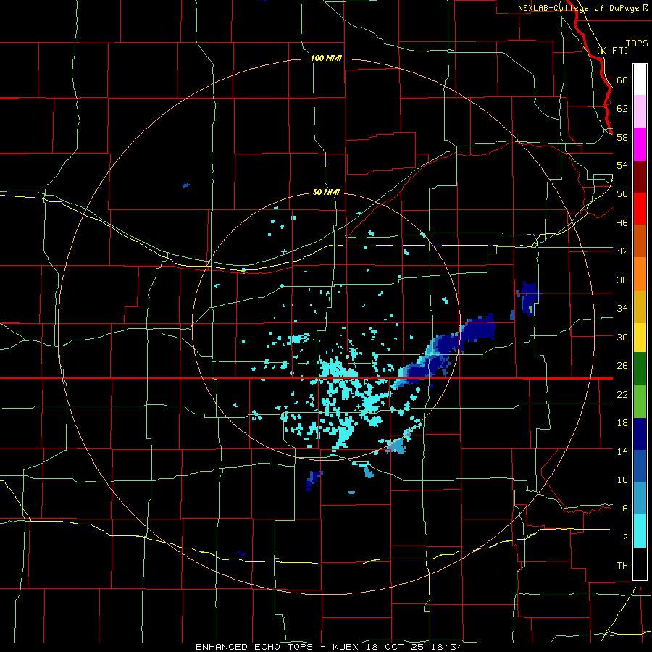Click the dark green legend color band
The width and height of the screenshot is (652, 652).
point(640,369)
